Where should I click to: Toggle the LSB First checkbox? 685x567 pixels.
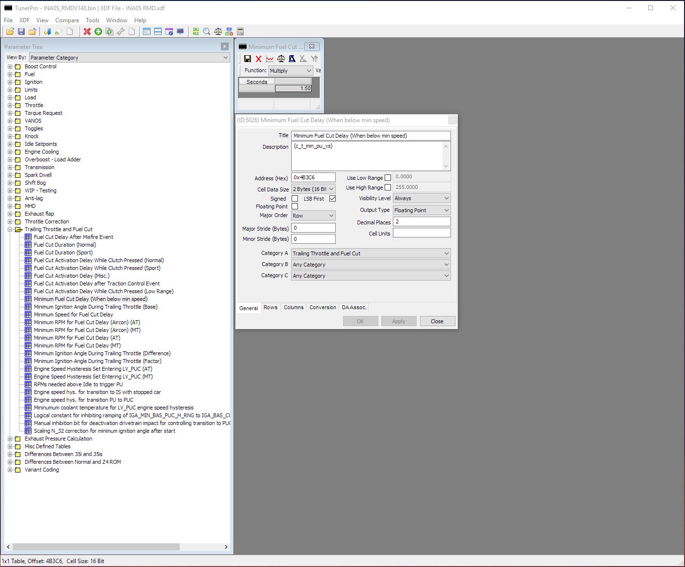332,199
